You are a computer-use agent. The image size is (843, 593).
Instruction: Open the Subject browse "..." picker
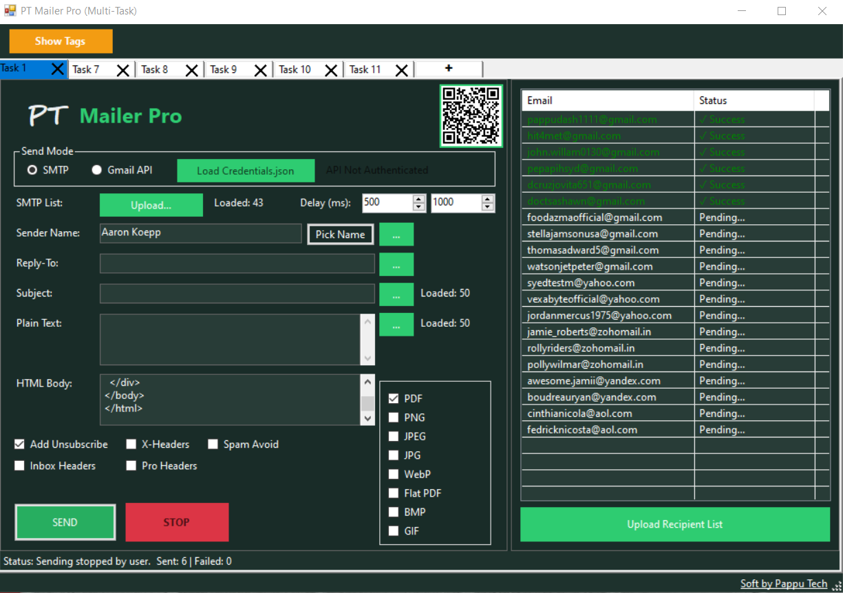396,294
